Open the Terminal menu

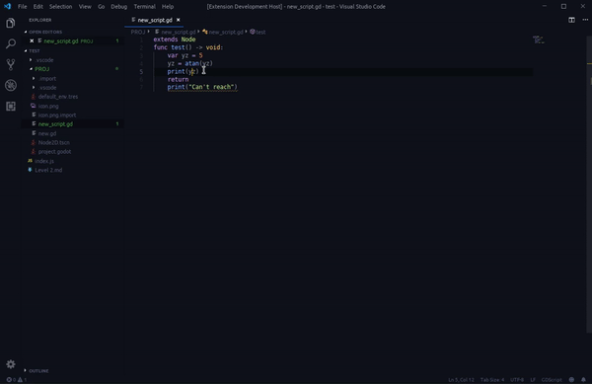(144, 7)
